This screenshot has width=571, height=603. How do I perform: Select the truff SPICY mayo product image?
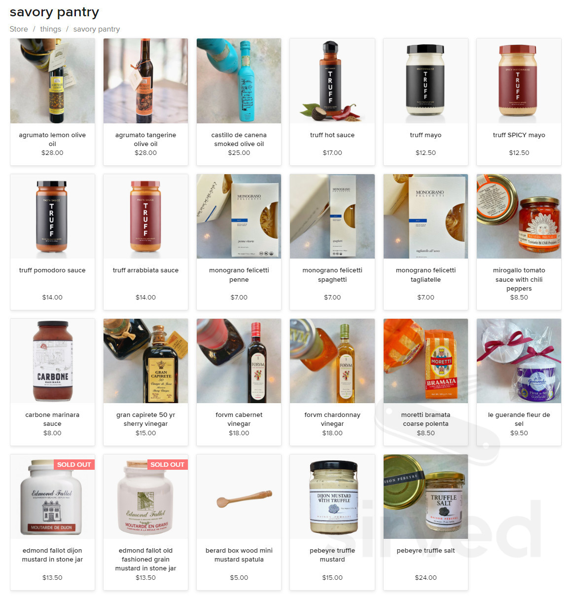point(519,81)
